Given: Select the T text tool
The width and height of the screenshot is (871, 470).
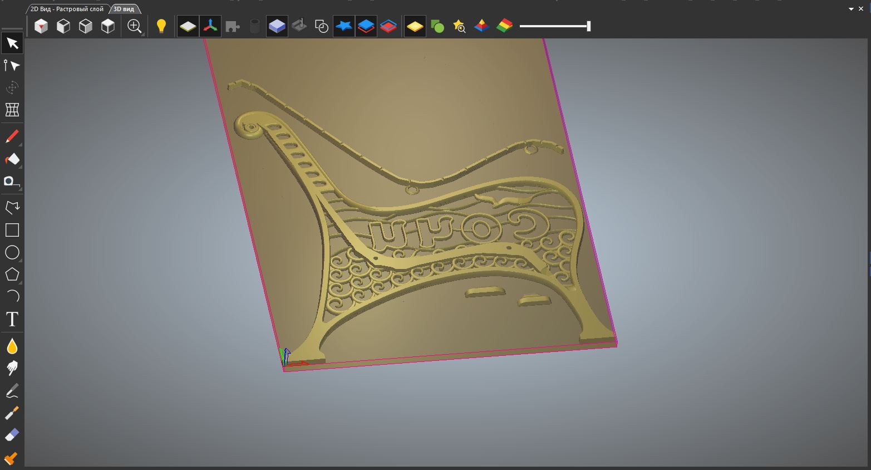Looking at the screenshot, I should tap(12, 319).
